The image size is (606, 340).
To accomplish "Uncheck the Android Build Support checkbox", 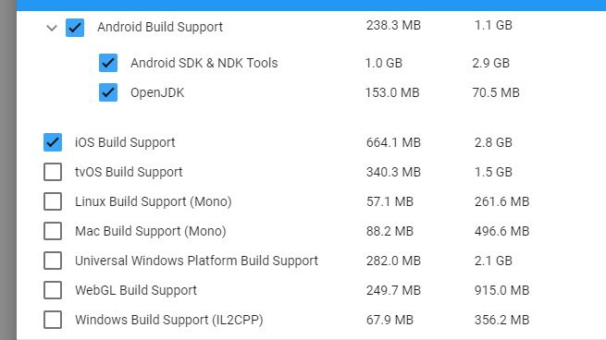I will click(x=75, y=28).
